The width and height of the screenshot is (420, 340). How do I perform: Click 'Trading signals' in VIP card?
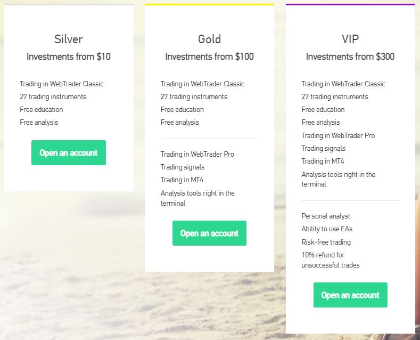pyautogui.click(x=323, y=148)
